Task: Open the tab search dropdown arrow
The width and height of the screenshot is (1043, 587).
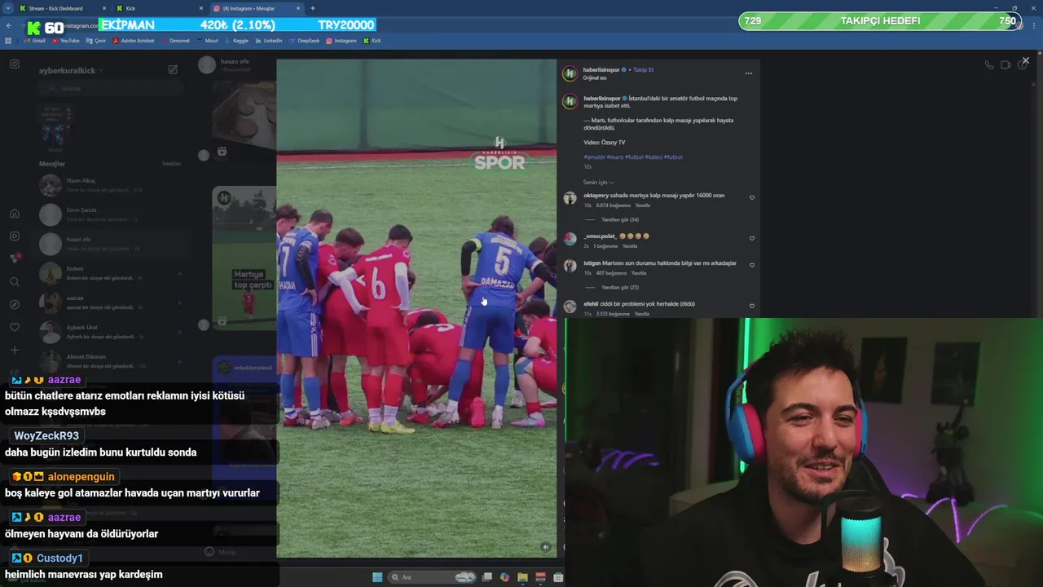Action: coord(7,8)
